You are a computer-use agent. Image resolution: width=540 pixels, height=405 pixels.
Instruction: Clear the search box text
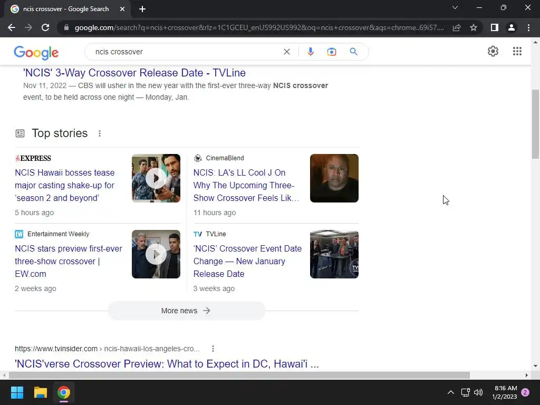point(286,52)
